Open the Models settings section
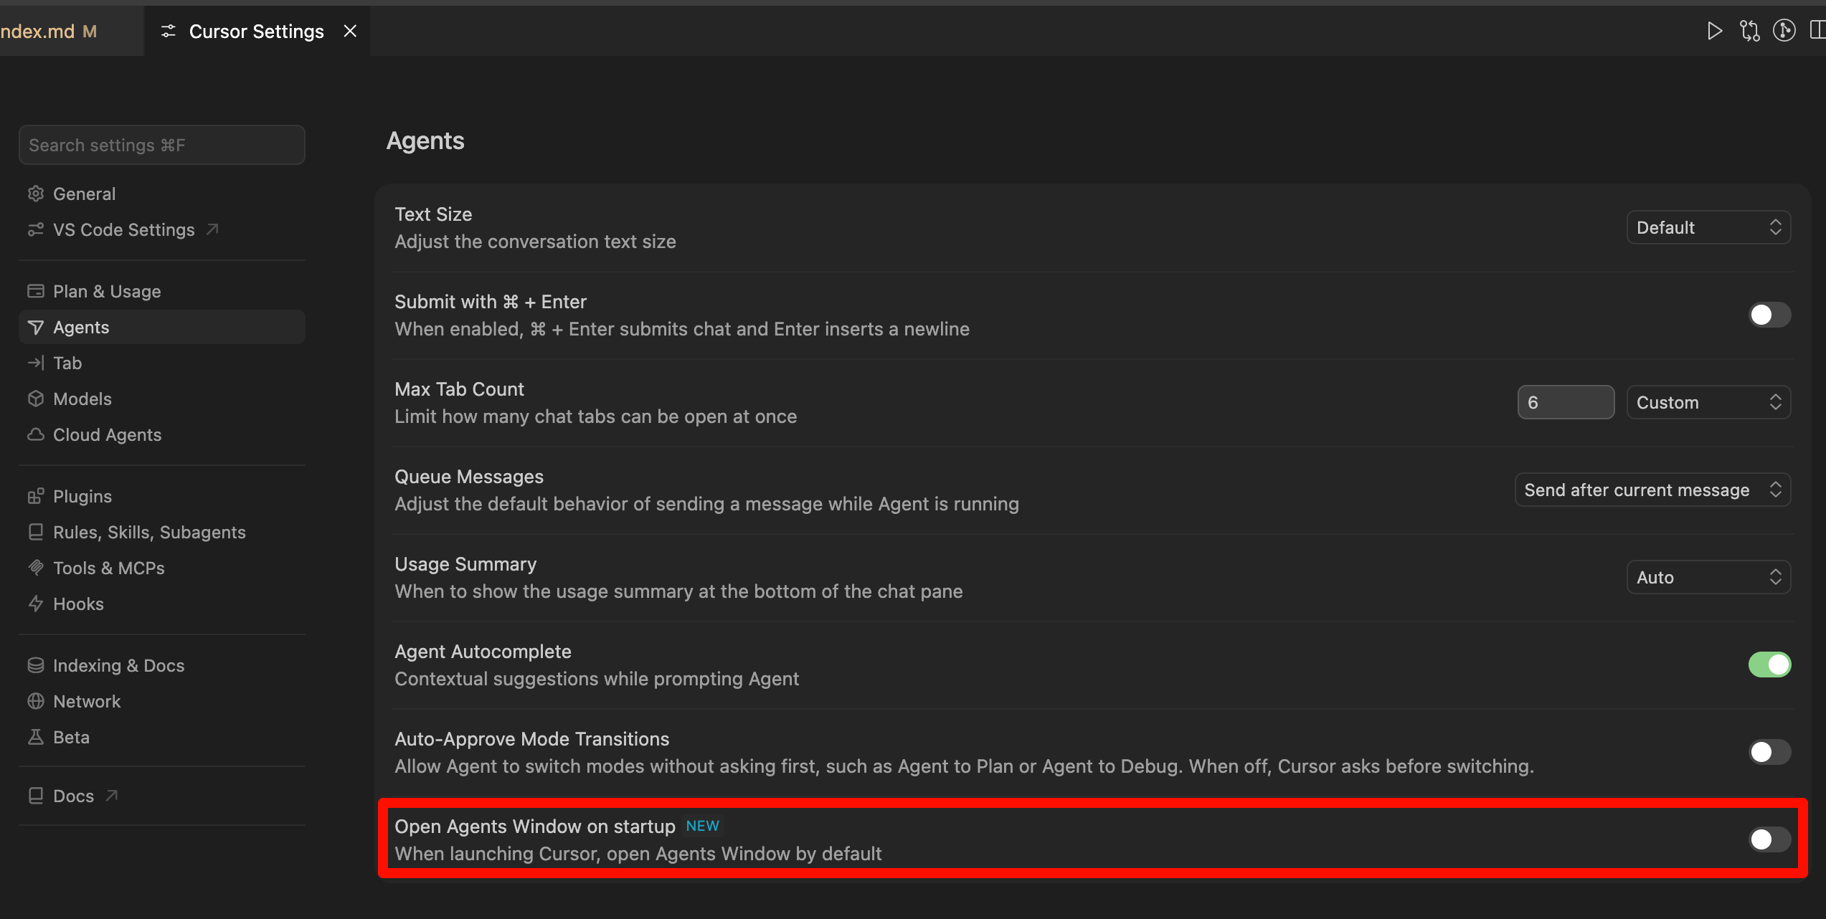The width and height of the screenshot is (1826, 919). [162, 399]
